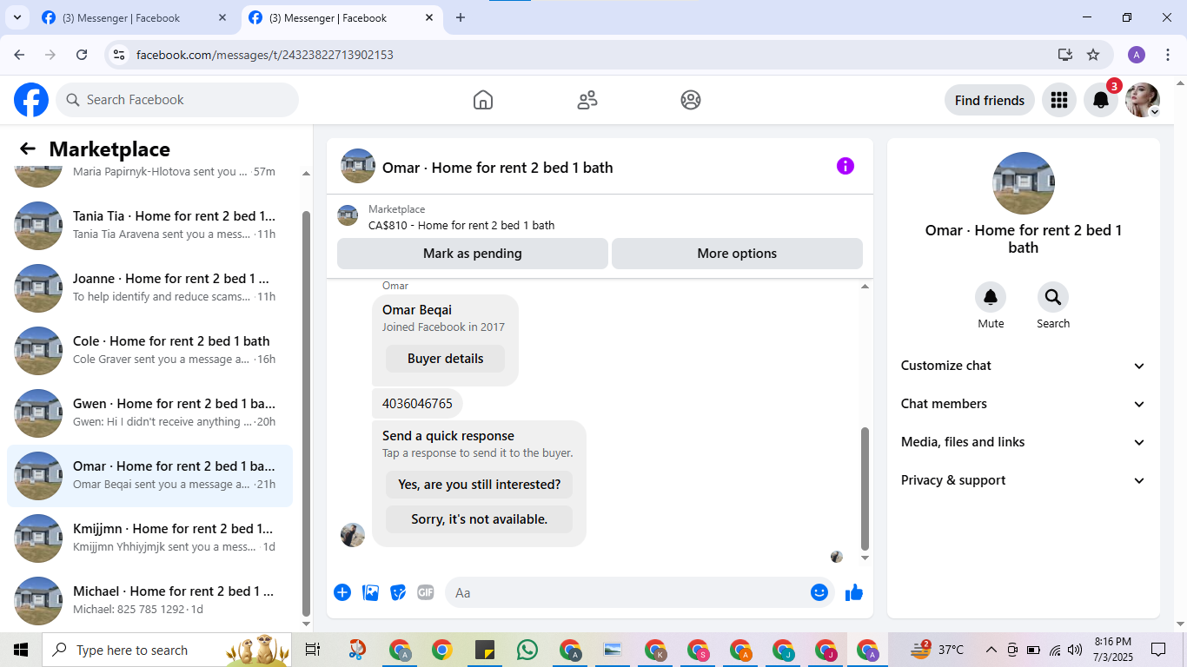The image size is (1187, 667).
Task: Open the Friends icon in top navigation
Action: coord(587,100)
